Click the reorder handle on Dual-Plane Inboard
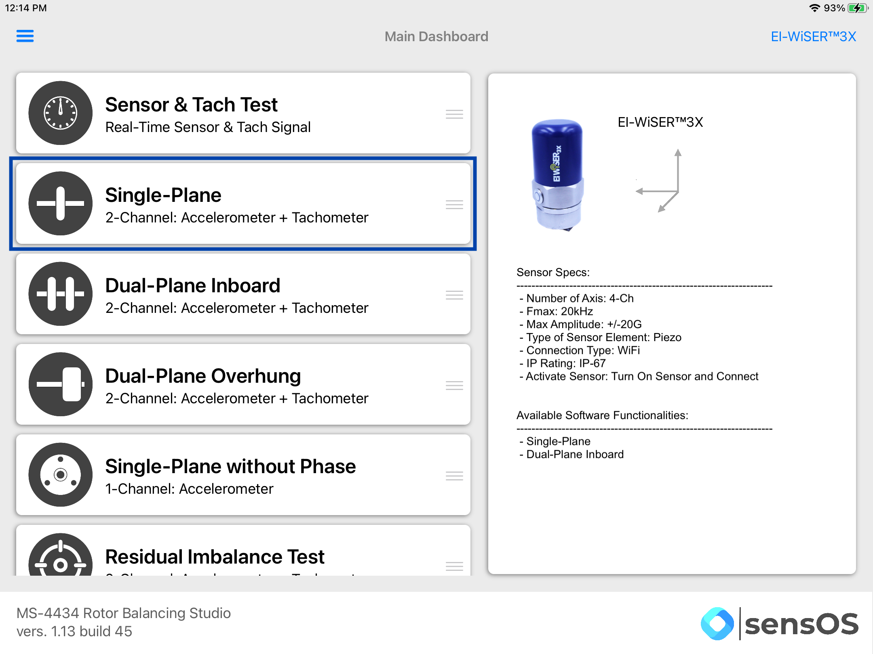 click(454, 295)
